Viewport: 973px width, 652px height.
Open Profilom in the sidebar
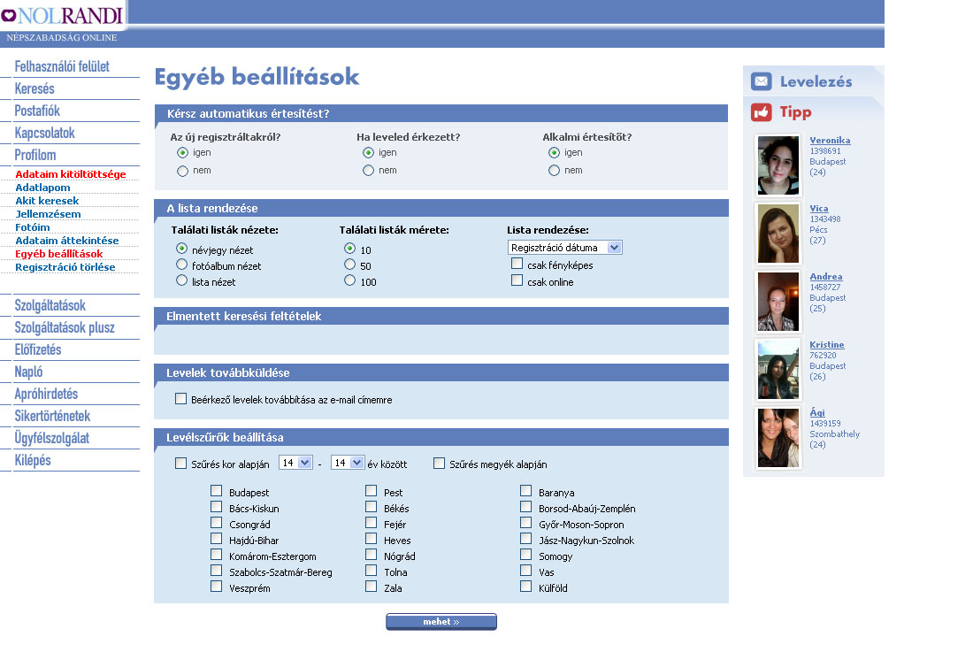pos(35,155)
